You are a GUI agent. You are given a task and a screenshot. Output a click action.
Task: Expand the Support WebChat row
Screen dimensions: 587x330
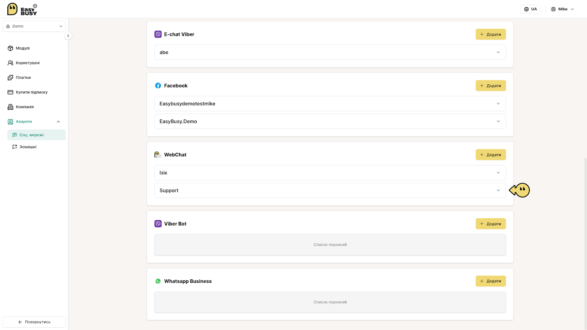(330, 190)
